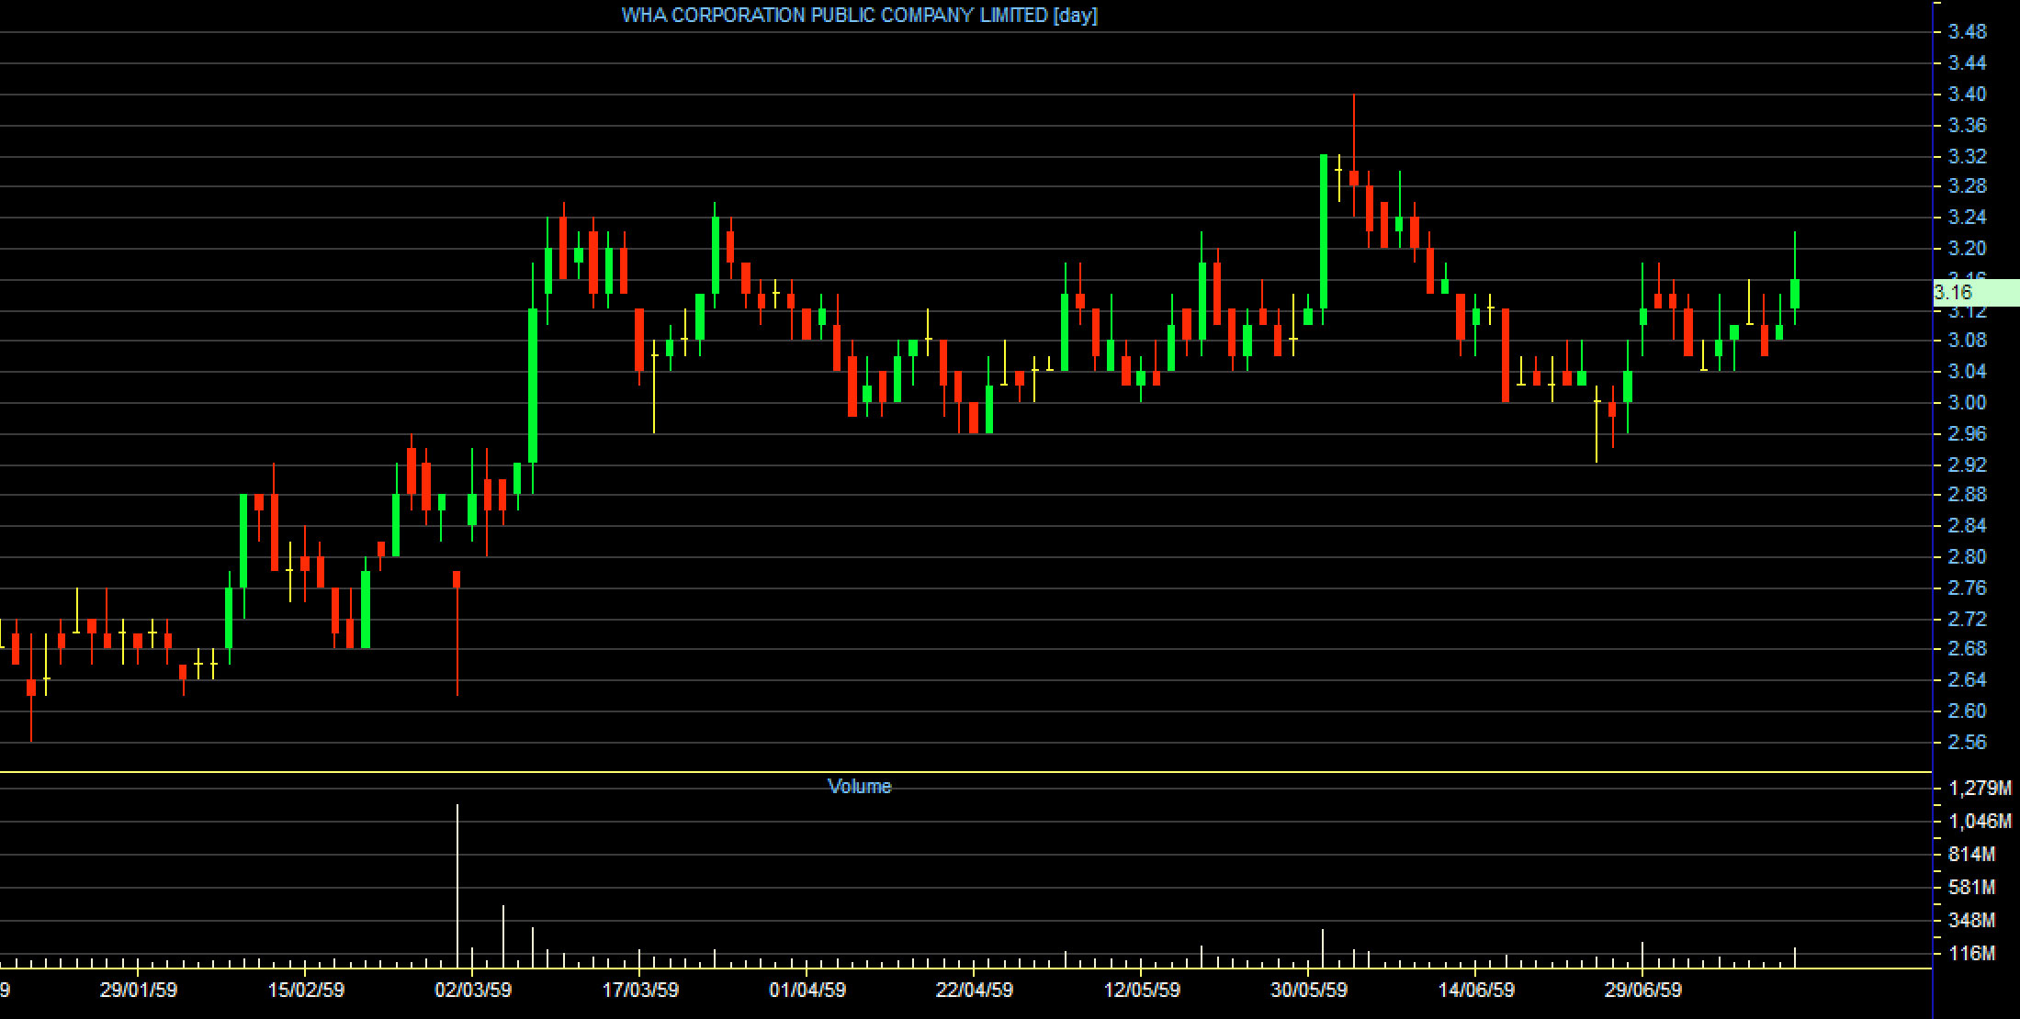
Task: Click the Volume panel label
Action: (x=859, y=786)
